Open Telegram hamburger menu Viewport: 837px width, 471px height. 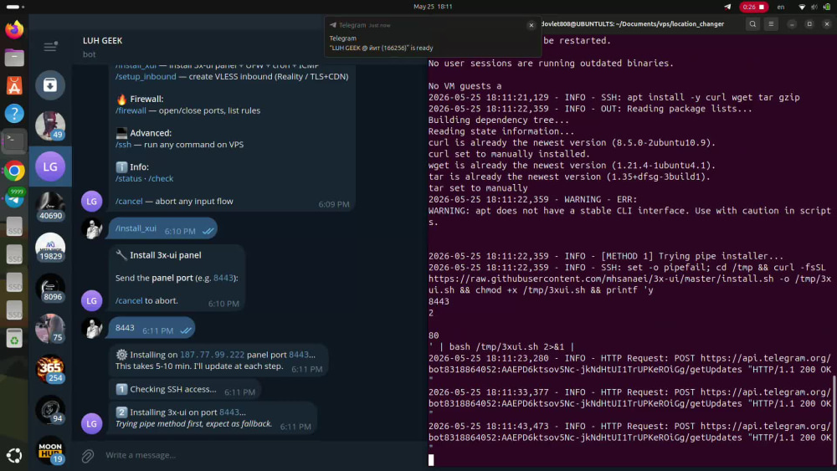[50, 47]
